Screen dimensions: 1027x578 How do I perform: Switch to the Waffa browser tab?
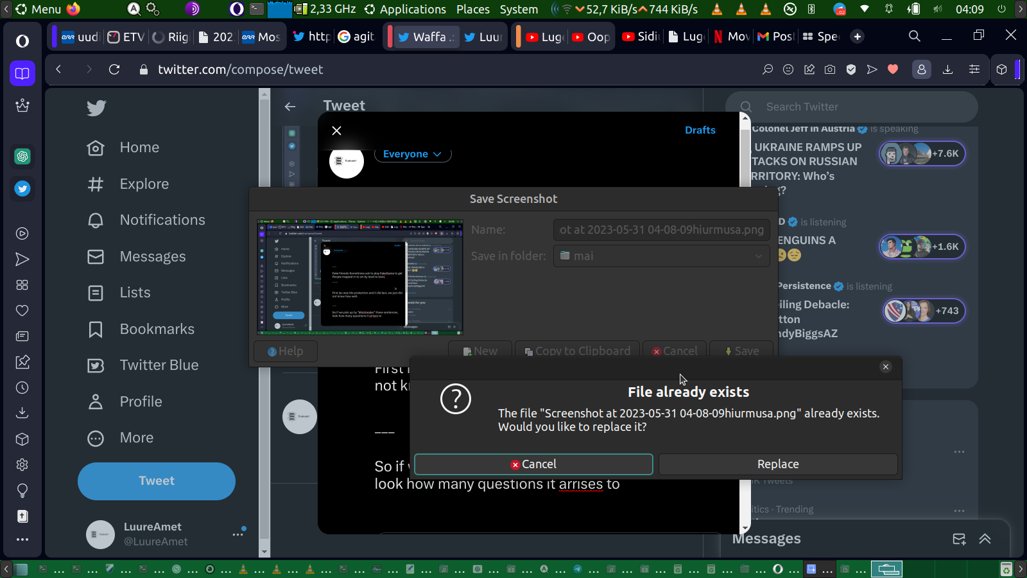[426, 37]
